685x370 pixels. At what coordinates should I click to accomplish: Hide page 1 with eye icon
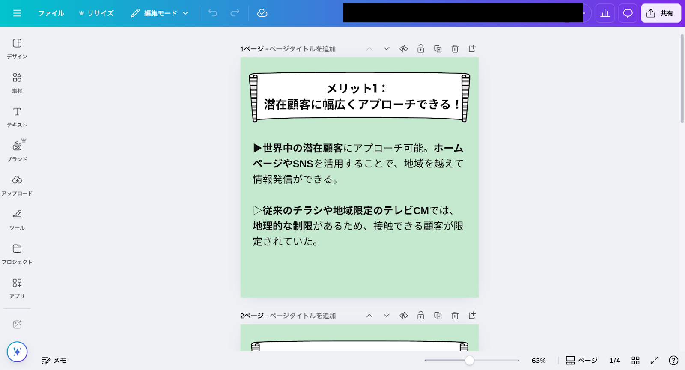coord(404,49)
